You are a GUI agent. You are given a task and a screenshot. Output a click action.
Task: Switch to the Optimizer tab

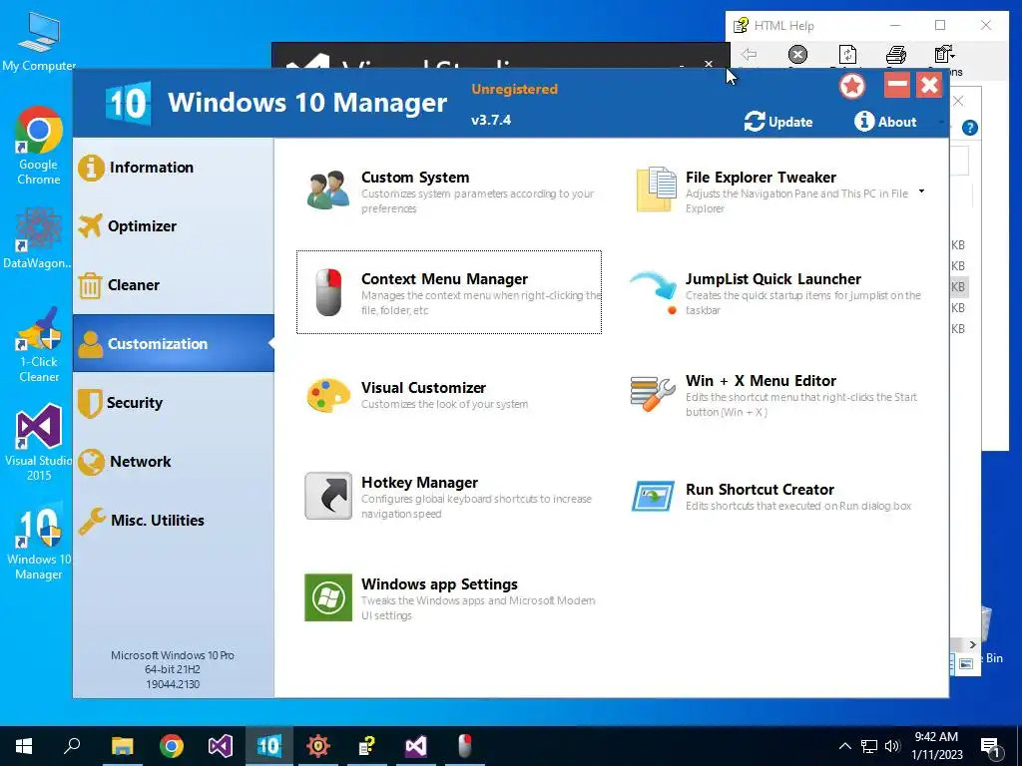pos(174,226)
